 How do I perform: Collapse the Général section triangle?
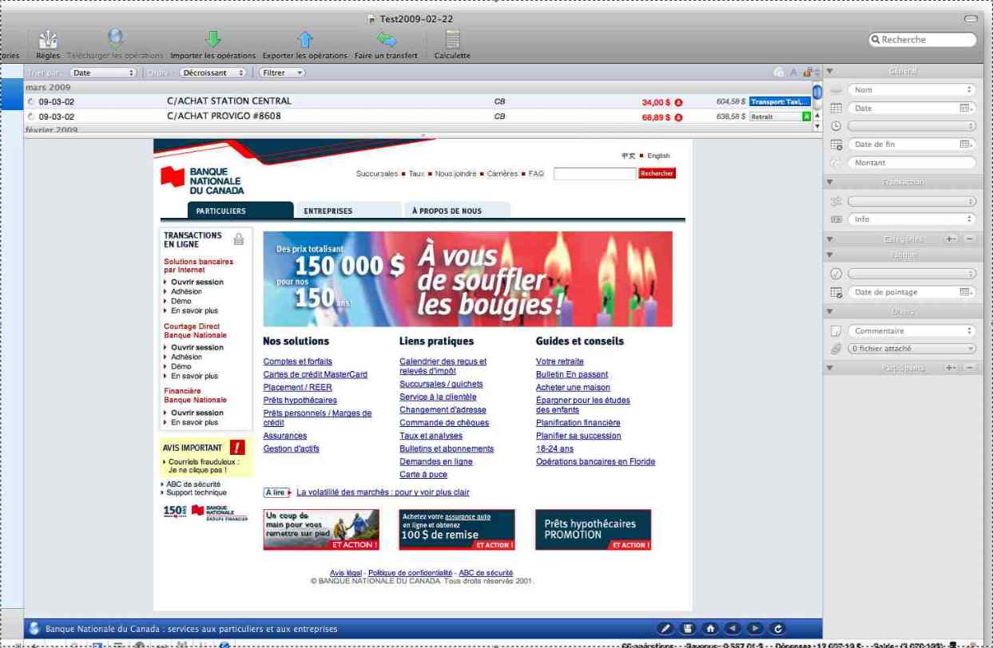(x=829, y=72)
